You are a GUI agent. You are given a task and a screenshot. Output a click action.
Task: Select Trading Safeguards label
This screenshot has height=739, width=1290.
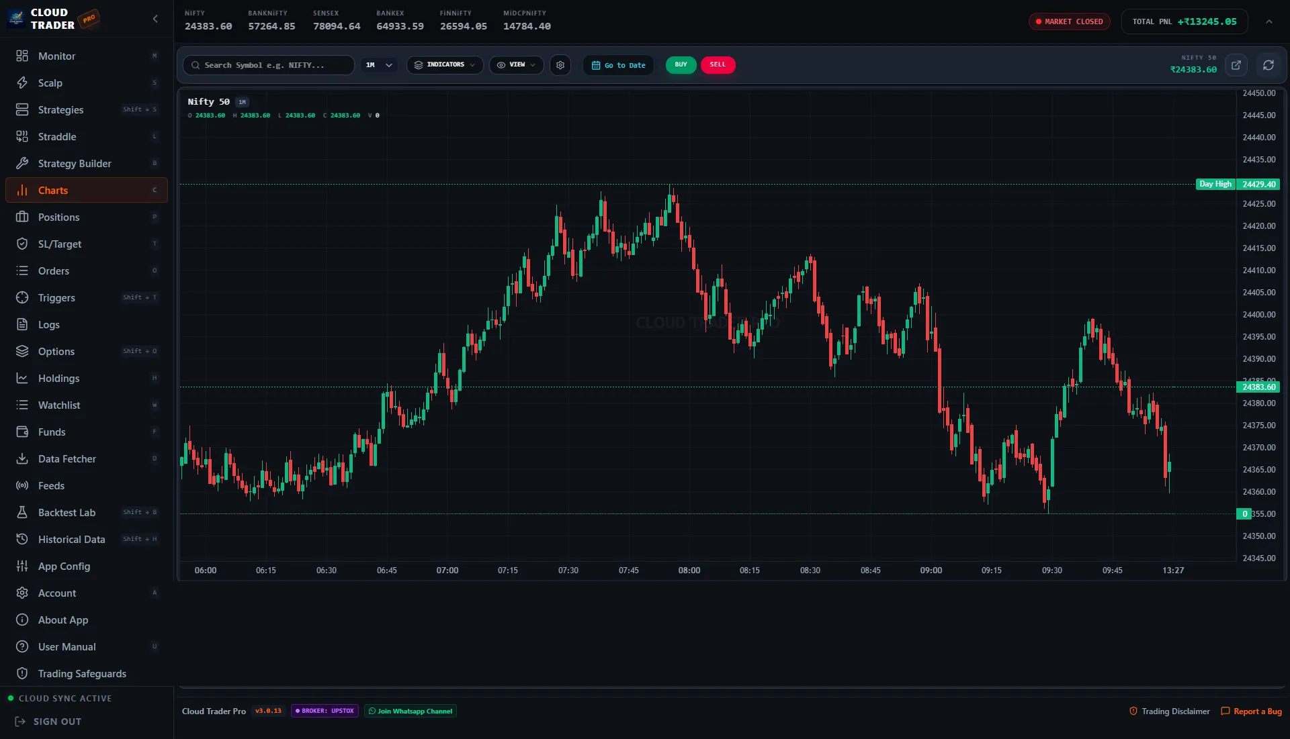[82, 673]
